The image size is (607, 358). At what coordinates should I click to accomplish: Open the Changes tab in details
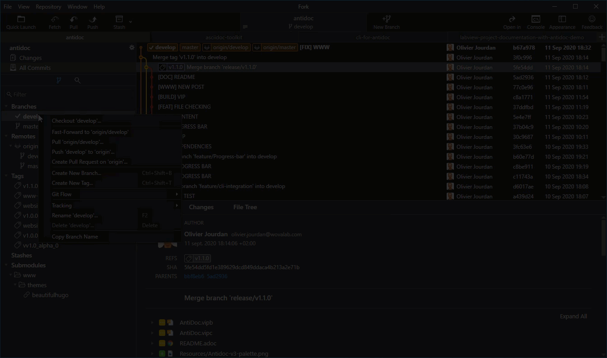click(201, 207)
